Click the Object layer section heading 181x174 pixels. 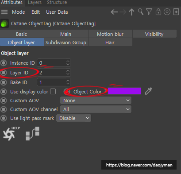tap(15, 53)
